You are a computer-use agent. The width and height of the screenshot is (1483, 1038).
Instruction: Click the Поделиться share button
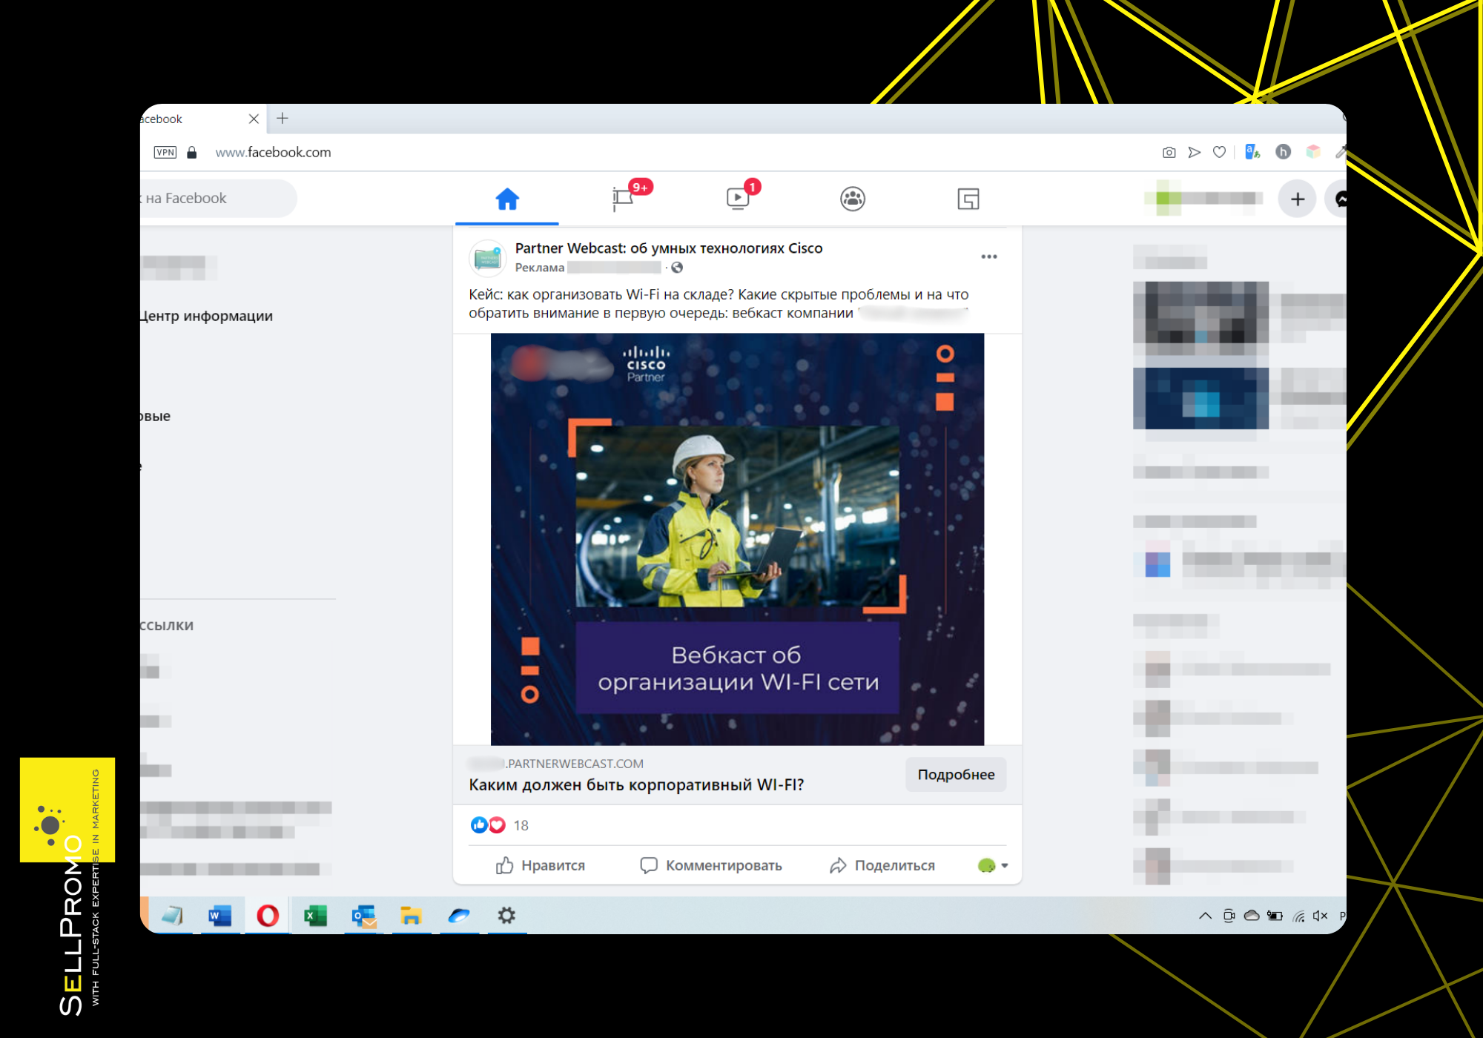882,865
